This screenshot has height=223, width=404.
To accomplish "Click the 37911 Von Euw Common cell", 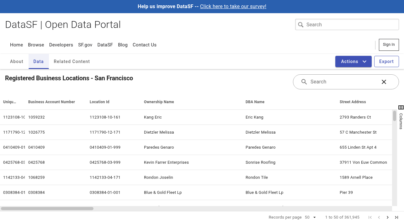I will coord(364,162).
